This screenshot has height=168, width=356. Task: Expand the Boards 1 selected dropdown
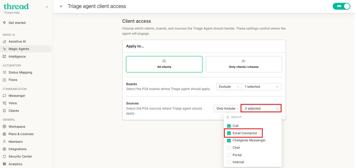pos(261,87)
